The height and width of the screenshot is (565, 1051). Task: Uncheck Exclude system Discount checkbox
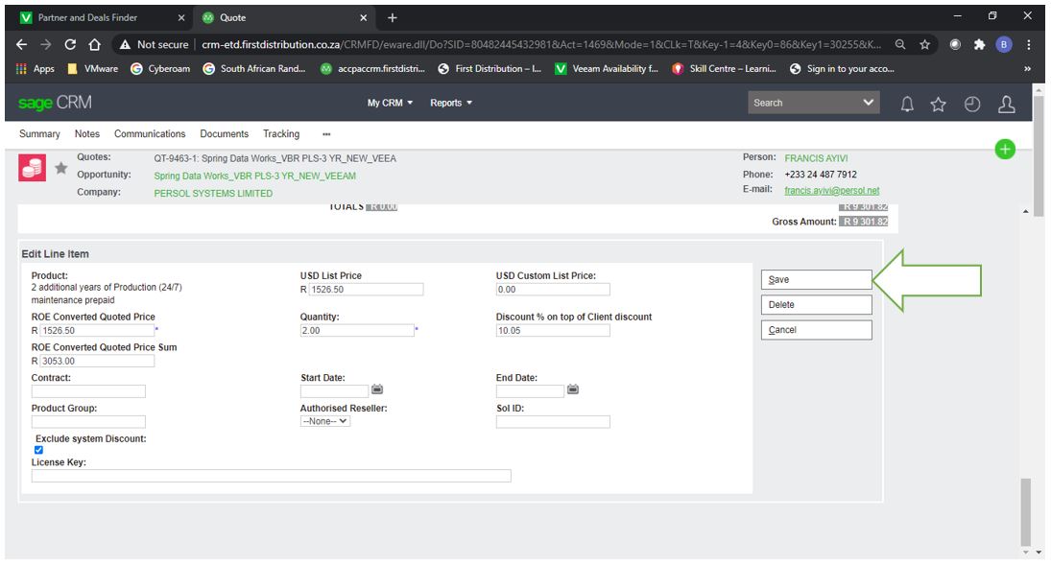pyautogui.click(x=38, y=450)
